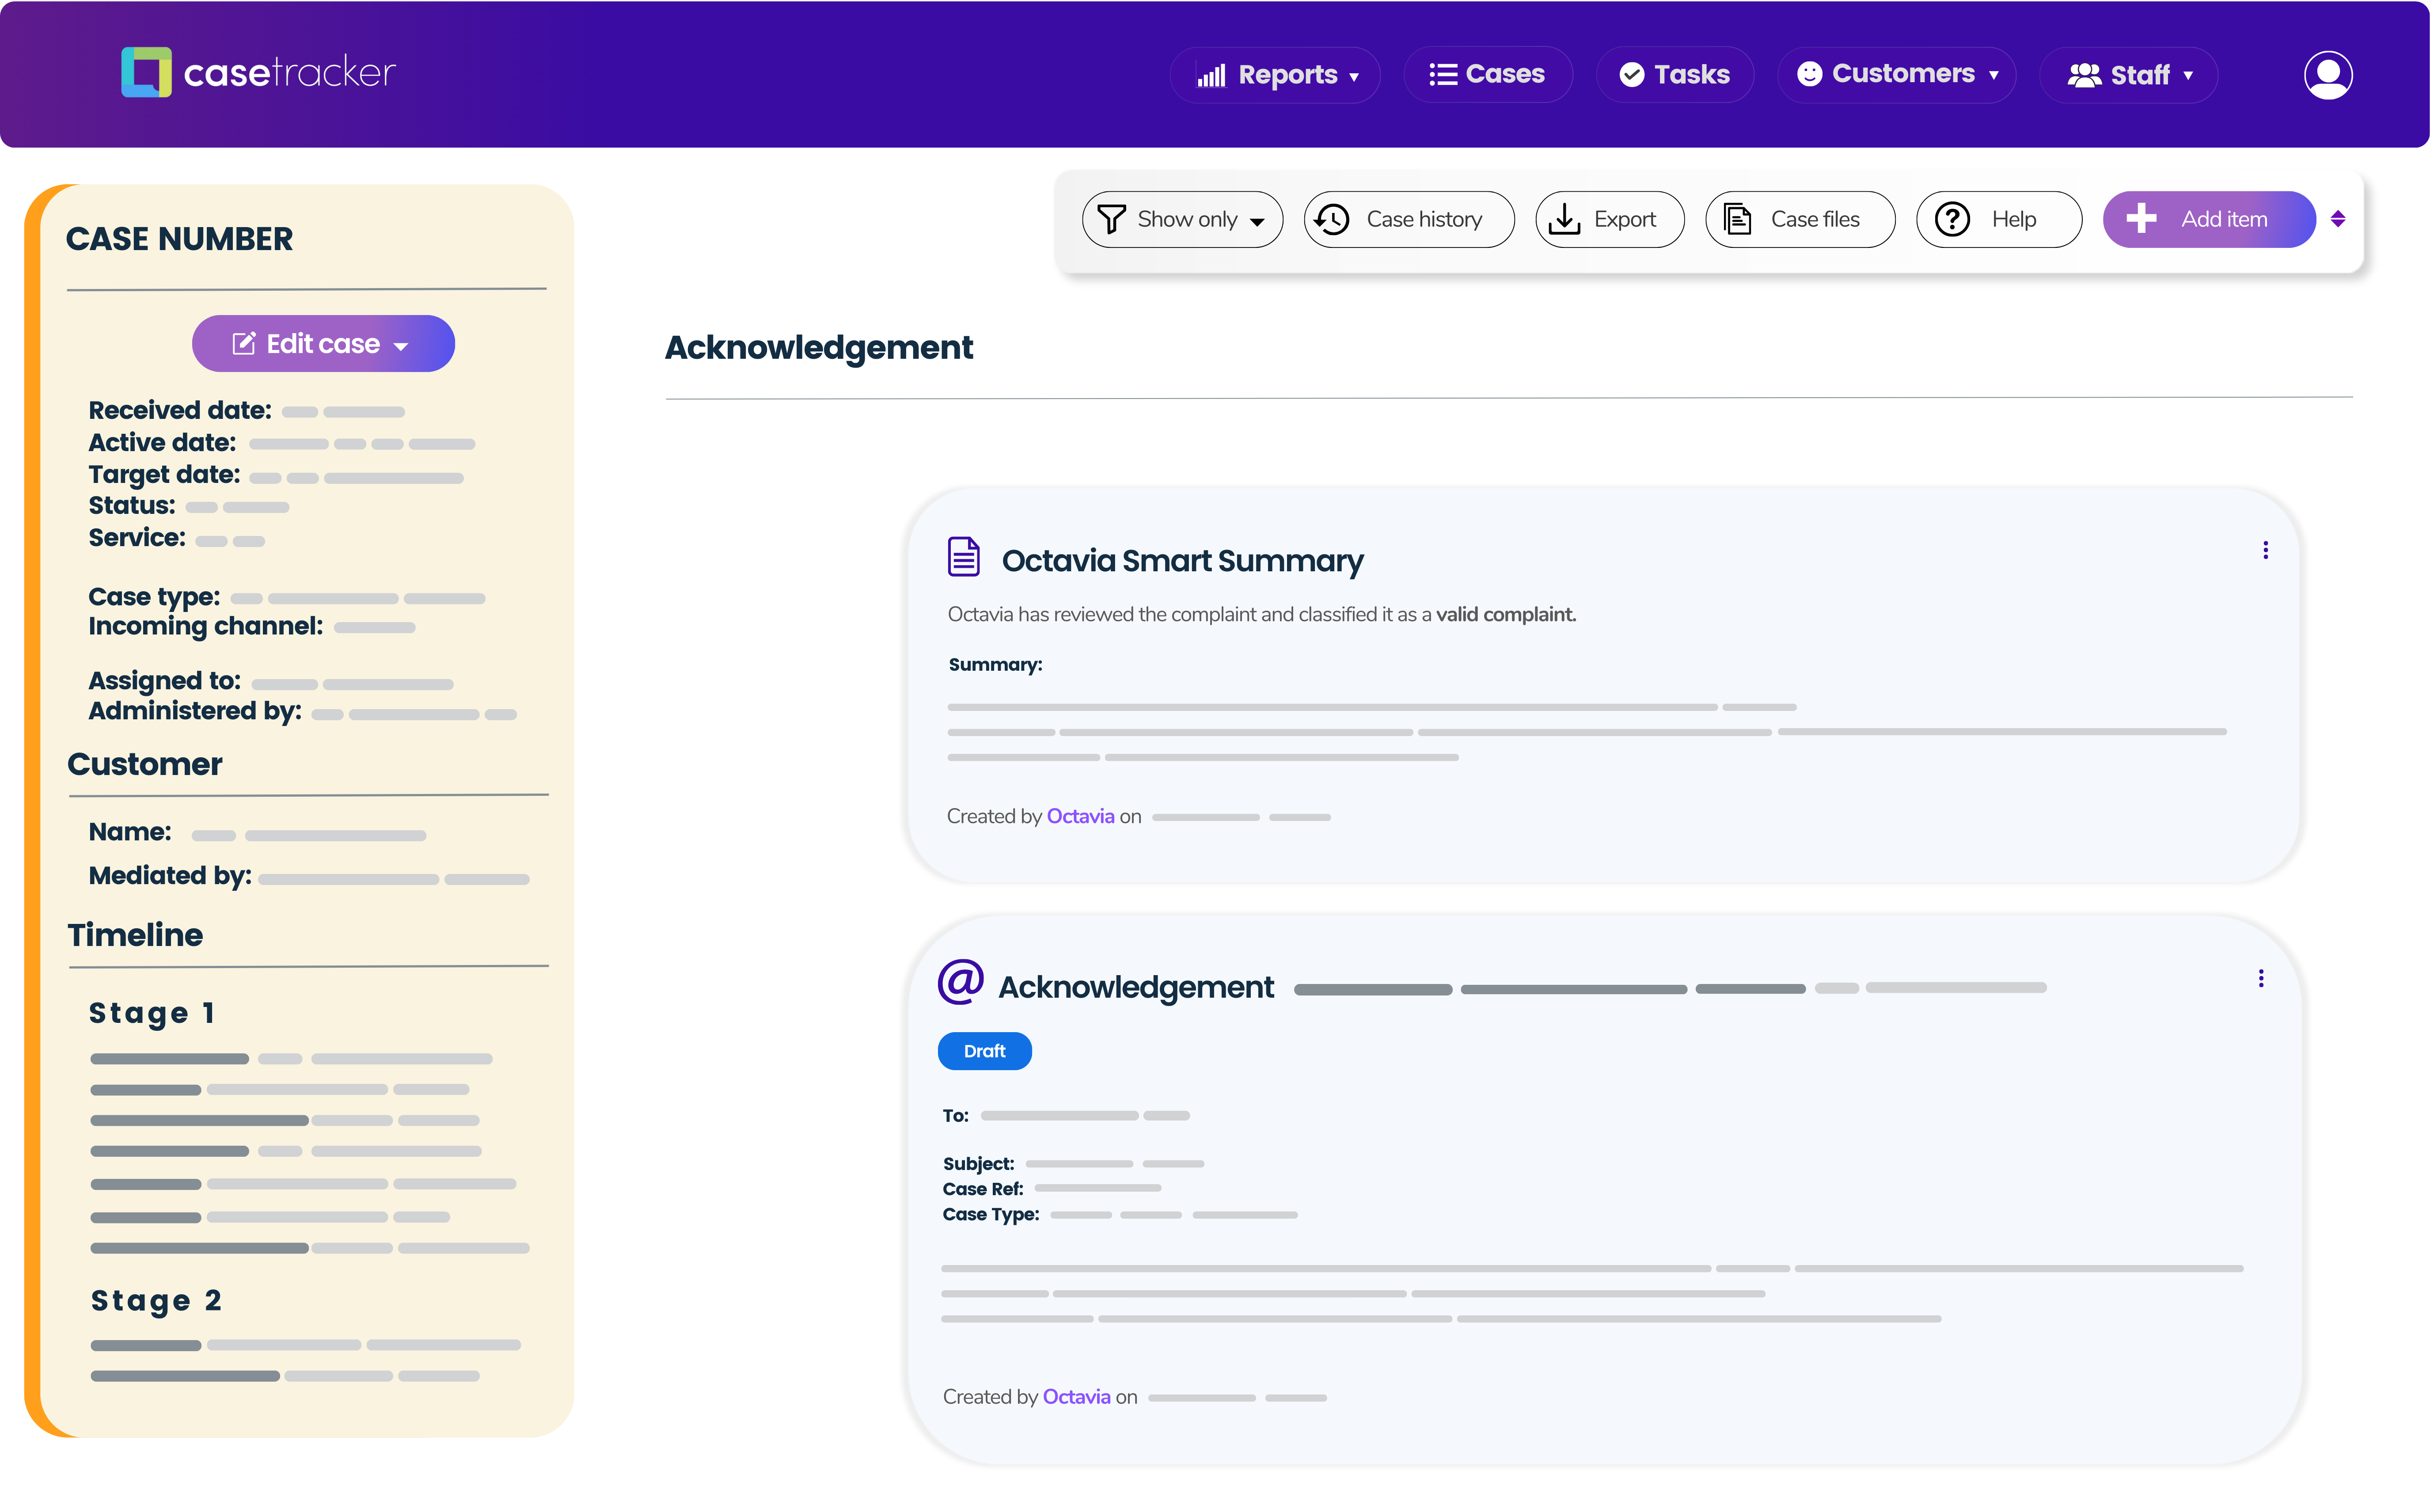
Task: Open the Acknowledgement email three-dot menu
Action: click(2260, 978)
